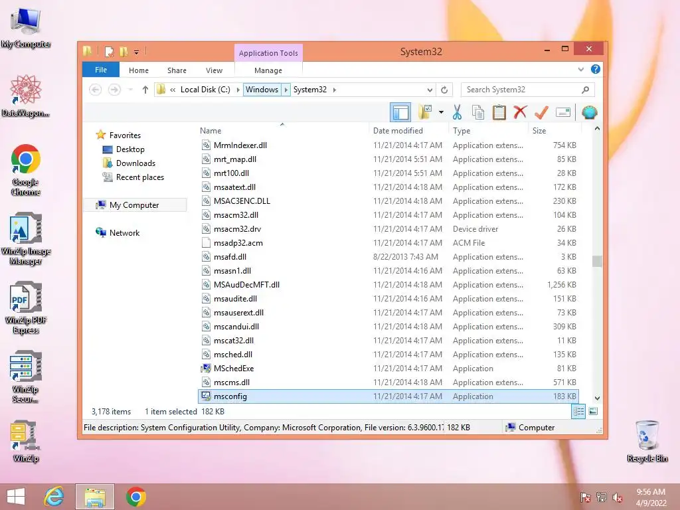Click the Rename toolbar icon

coord(563,112)
